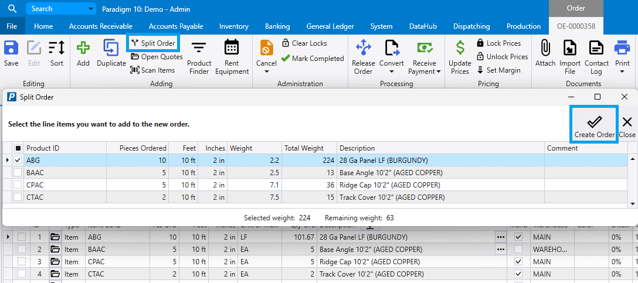Click Scan Items barcode button
Image resolution: width=638 pixels, height=283 pixels.
[152, 70]
